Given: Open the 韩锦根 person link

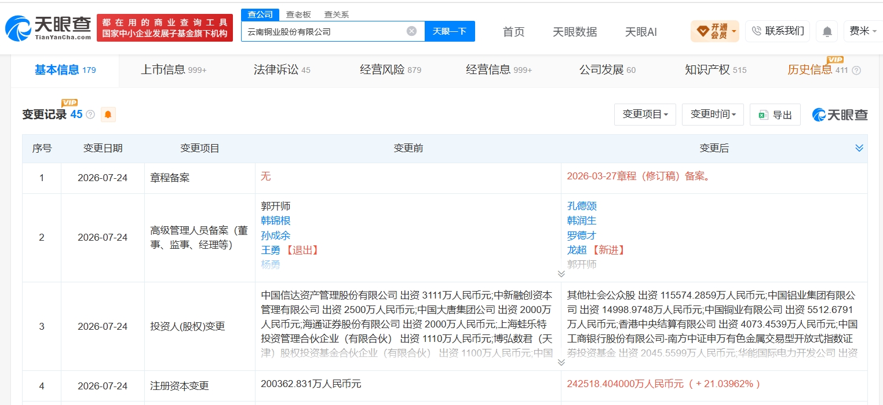Looking at the screenshot, I should point(276,220).
